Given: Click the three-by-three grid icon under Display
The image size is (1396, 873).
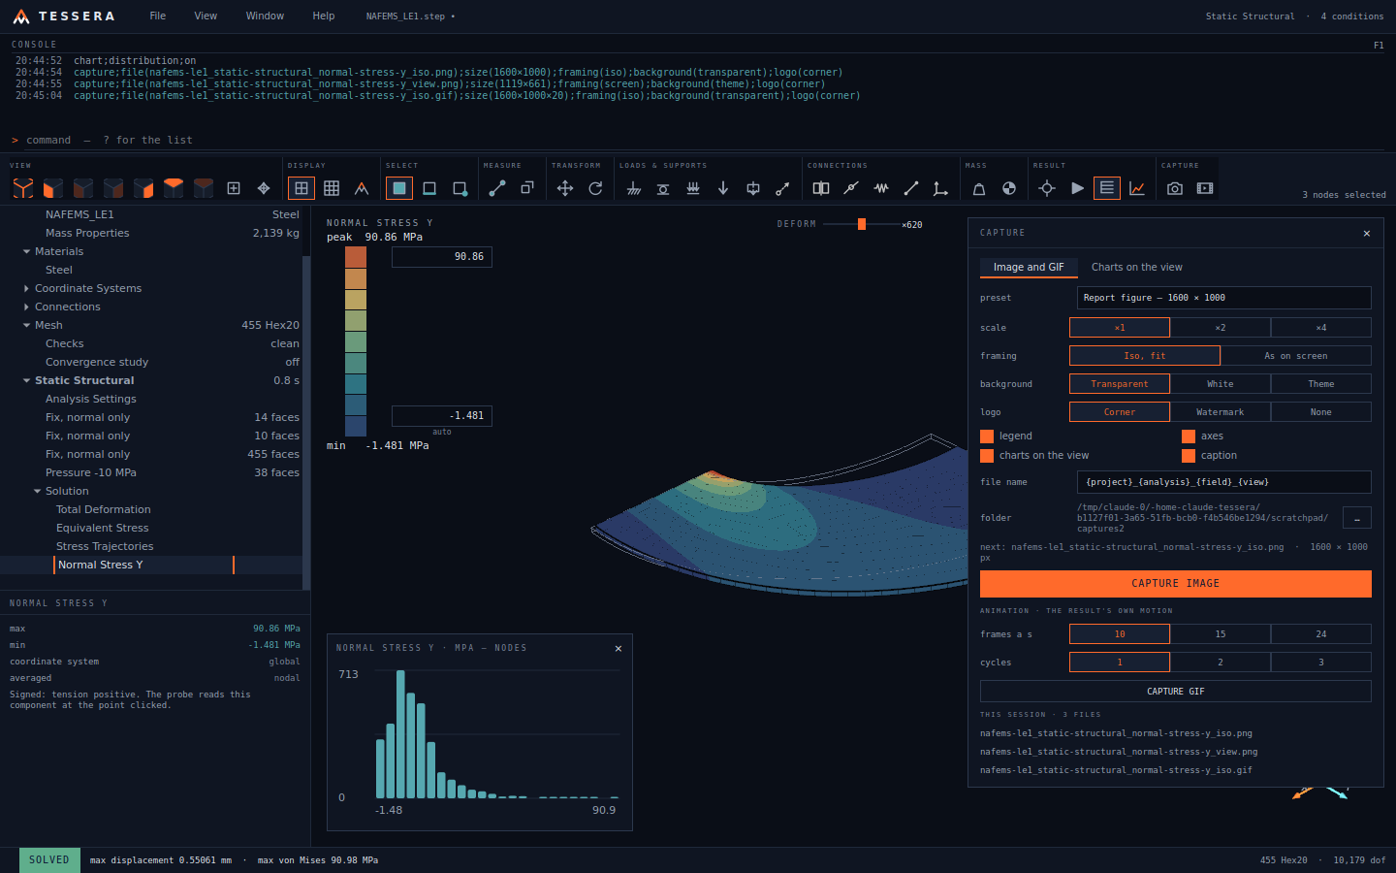Looking at the screenshot, I should (x=332, y=188).
